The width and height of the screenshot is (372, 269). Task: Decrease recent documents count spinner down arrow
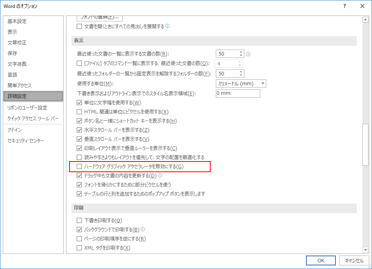pos(241,56)
